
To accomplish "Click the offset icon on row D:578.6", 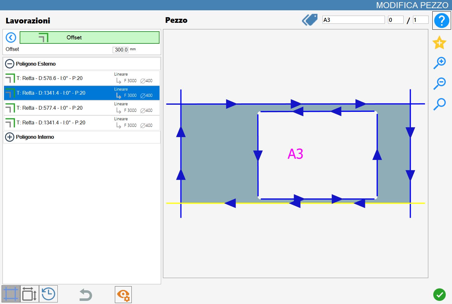I will (10, 78).
